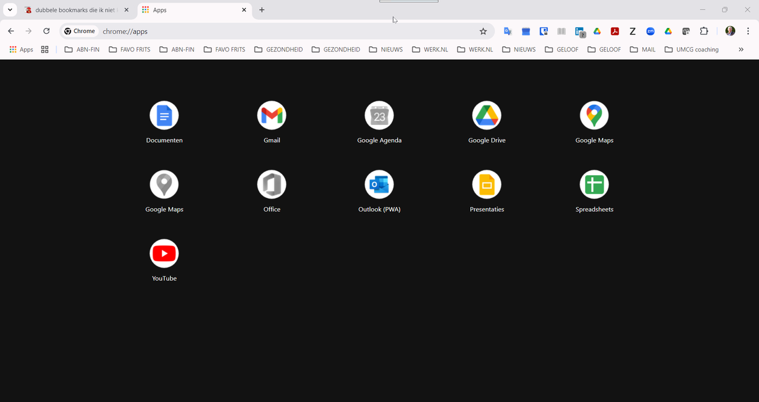Click the Adobe Acrobat extension icon
Viewport: 759px width, 402px height.
pos(615,31)
